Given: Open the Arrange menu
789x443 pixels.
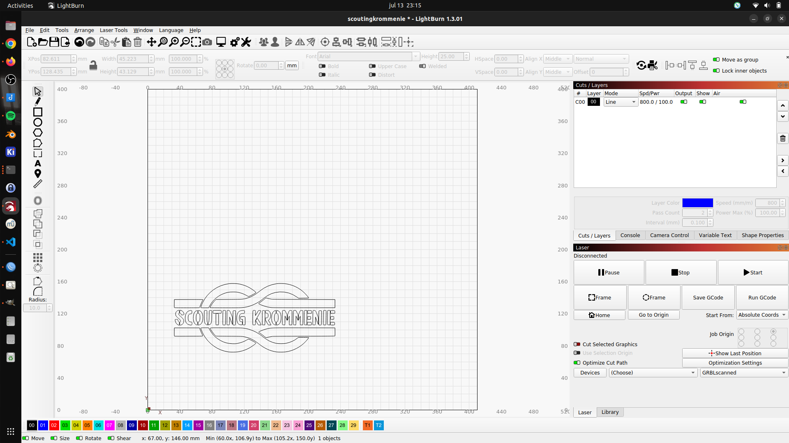Looking at the screenshot, I should pyautogui.click(x=84, y=30).
